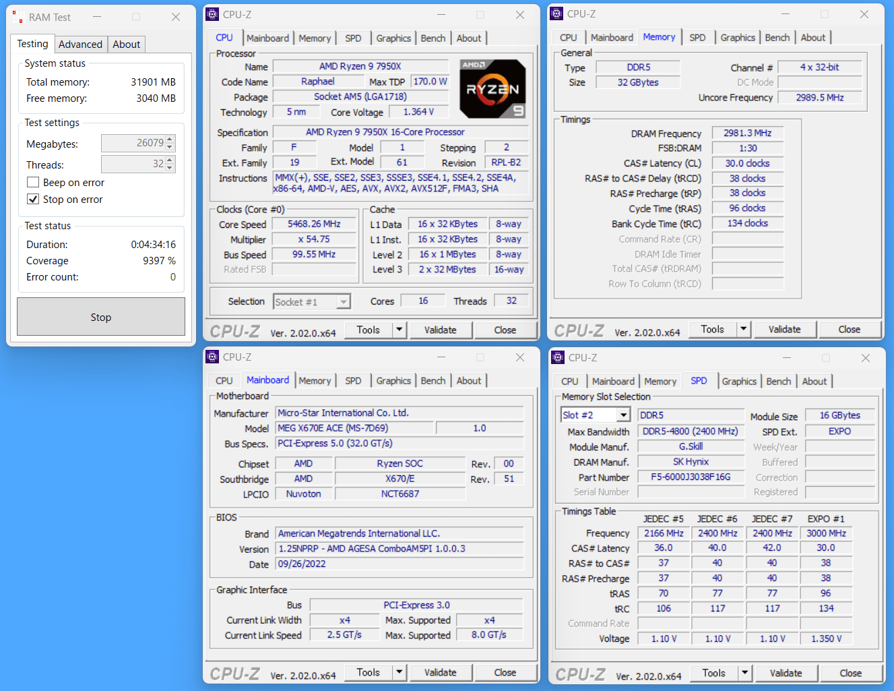The height and width of the screenshot is (691, 894).
Task: Click the RAM Test title bar app icon
Action: pos(18,18)
